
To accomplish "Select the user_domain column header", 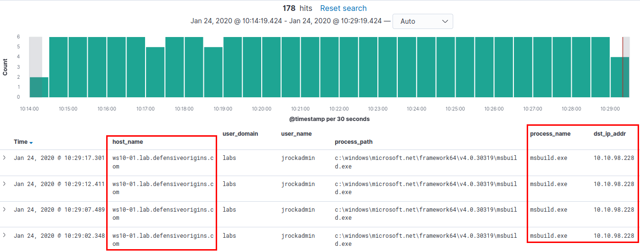I will coord(240,133).
